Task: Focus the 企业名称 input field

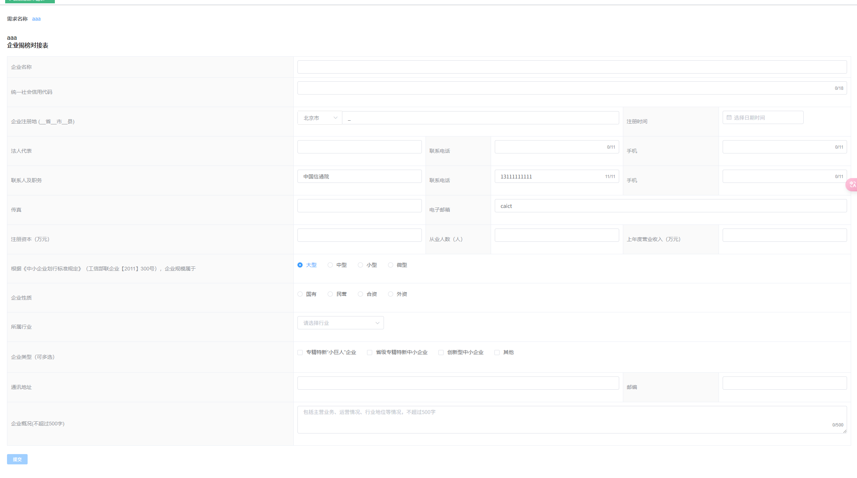Action: pos(572,67)
